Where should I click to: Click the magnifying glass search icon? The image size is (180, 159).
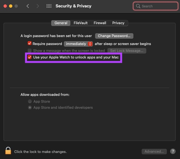click(138, 6)
